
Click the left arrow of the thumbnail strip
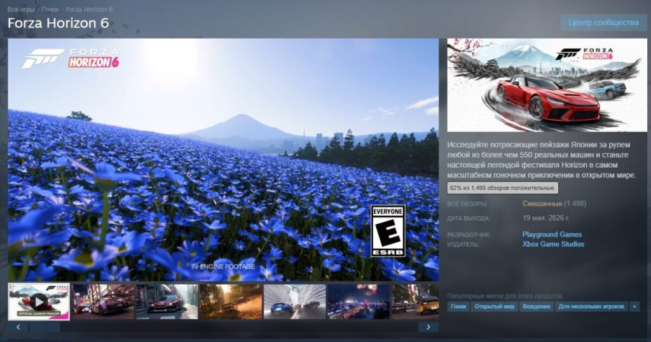click(x=18, y=327)
